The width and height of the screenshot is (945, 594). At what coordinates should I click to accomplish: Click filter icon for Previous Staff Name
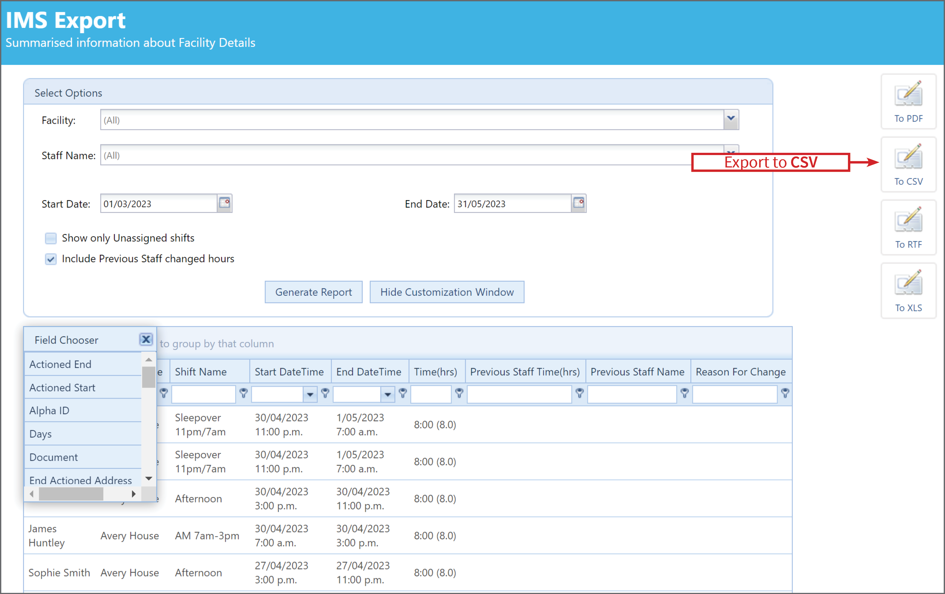coord(684,393)
